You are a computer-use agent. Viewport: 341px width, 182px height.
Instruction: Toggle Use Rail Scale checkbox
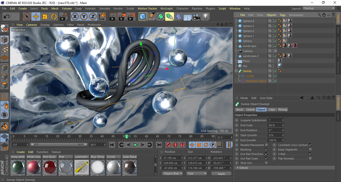pos(266,158)
